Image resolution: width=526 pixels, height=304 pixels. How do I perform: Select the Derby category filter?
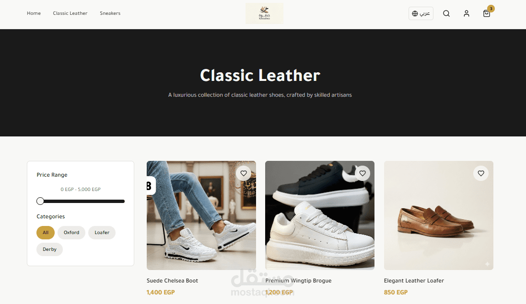50,249
